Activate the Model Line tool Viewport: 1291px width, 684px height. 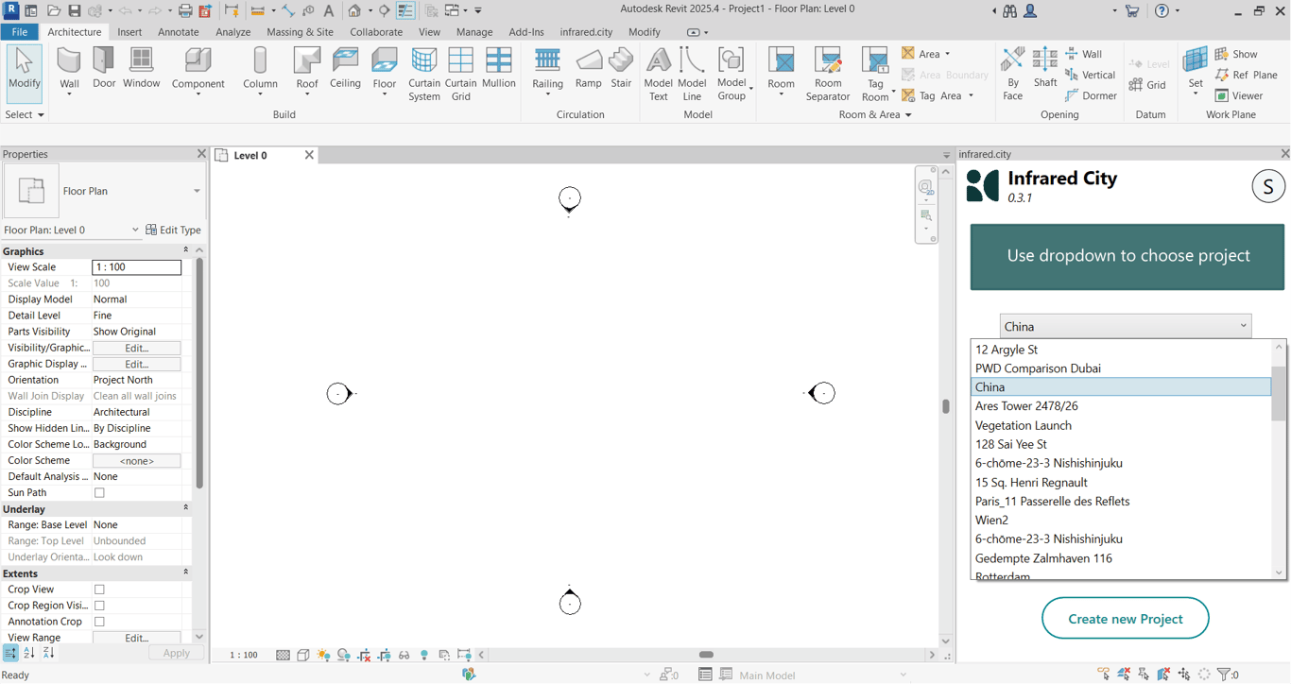[x=692, y=74]
